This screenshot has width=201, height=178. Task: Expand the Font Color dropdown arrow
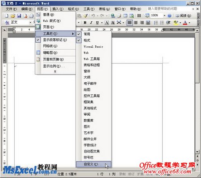tap(189, 23)
